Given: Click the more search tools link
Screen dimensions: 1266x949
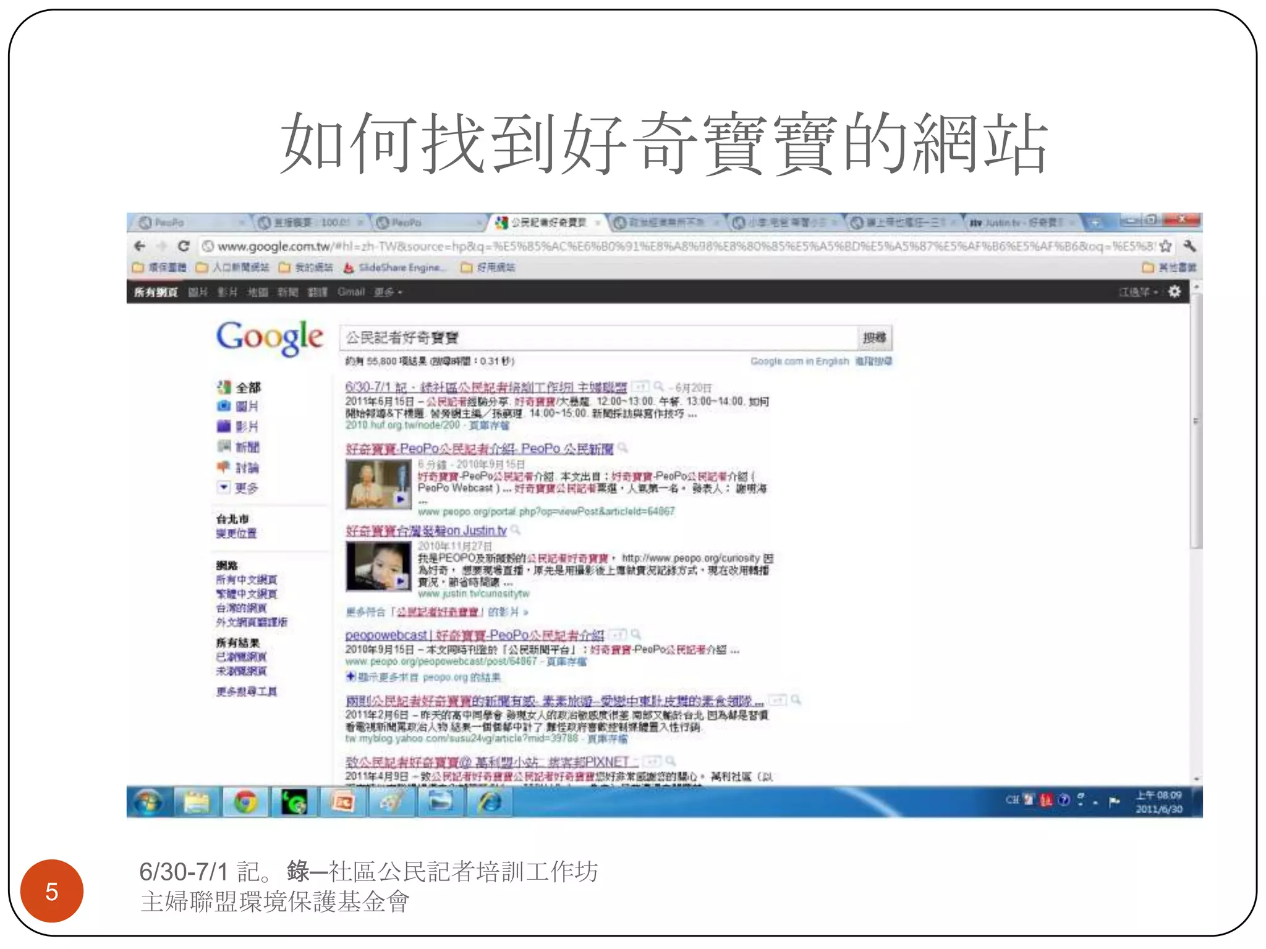Looking at the screenshot, I should pos(246,691).
